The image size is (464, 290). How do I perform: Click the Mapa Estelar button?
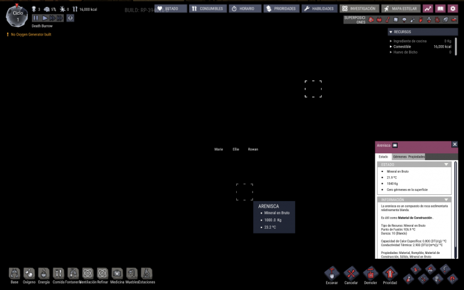tap(401, 9)
